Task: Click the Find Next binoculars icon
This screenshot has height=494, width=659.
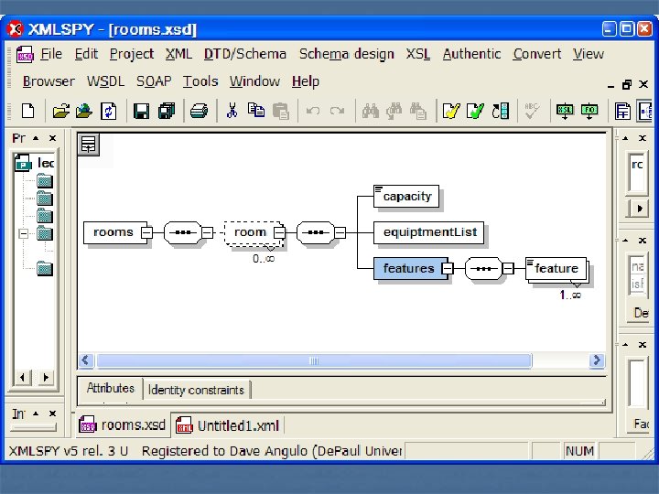Action: (394, 111)
